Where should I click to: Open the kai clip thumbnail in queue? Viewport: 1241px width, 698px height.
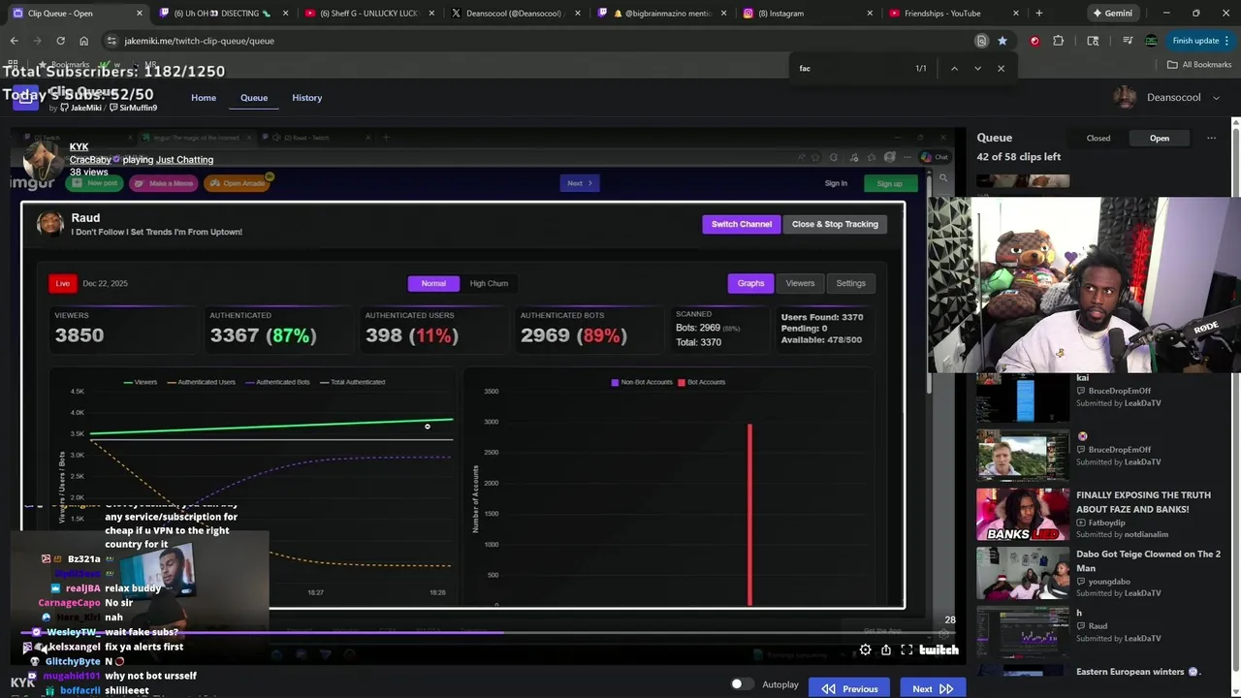[1022, 398]
